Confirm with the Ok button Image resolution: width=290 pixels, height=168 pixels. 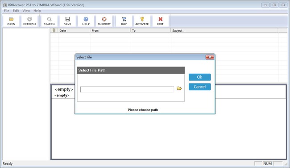point(199,77)
